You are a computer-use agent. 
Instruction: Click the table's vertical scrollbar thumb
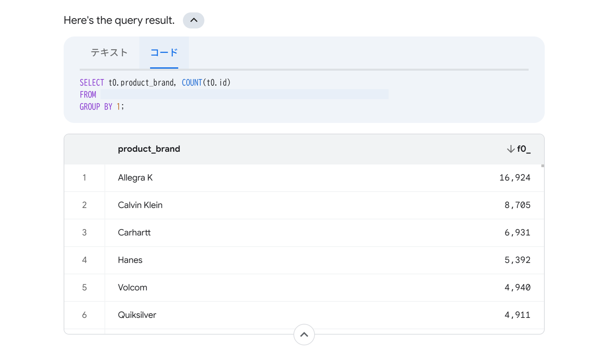click(x=543, y=166)
